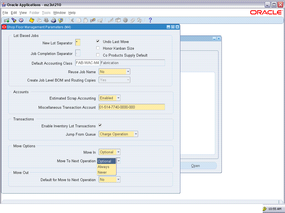Viewport: 285px width, 213px height.
Task: Minimize the background navigator window
Action: coord(214,39)
